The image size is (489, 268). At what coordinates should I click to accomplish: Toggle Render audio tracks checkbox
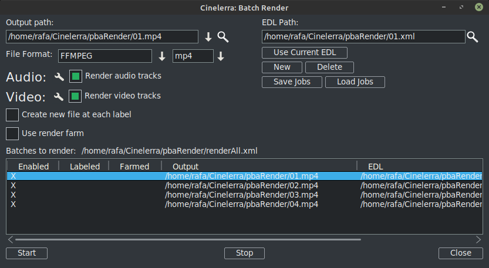coord(76,76)
